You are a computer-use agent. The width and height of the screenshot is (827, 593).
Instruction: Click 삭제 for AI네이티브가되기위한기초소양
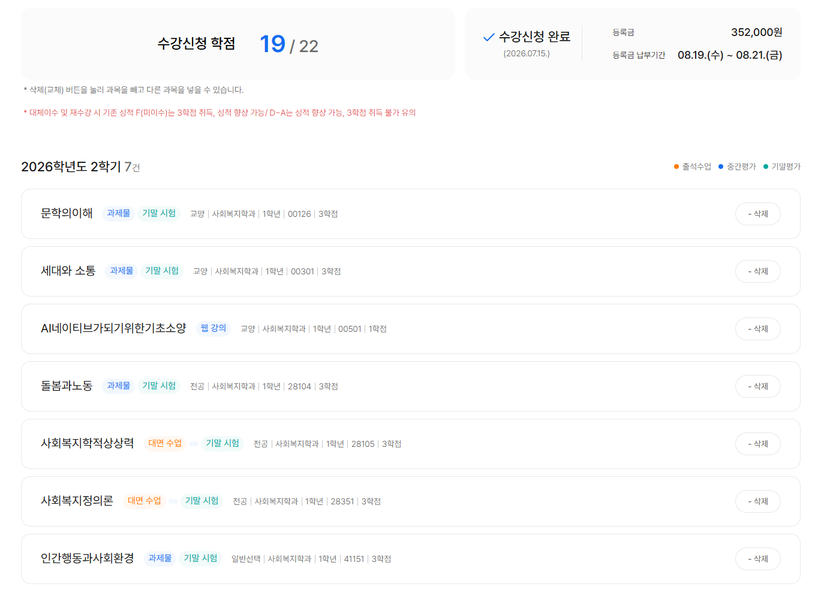tap(757, 329)
